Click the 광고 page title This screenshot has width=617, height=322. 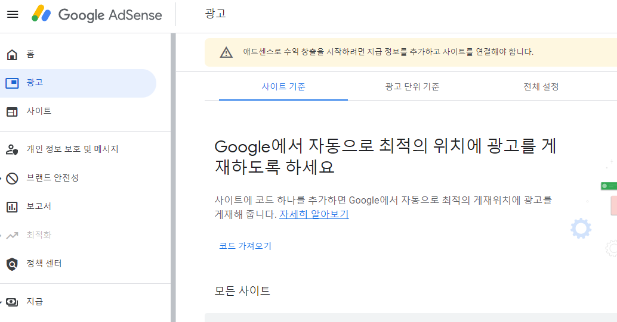point(215,14)
